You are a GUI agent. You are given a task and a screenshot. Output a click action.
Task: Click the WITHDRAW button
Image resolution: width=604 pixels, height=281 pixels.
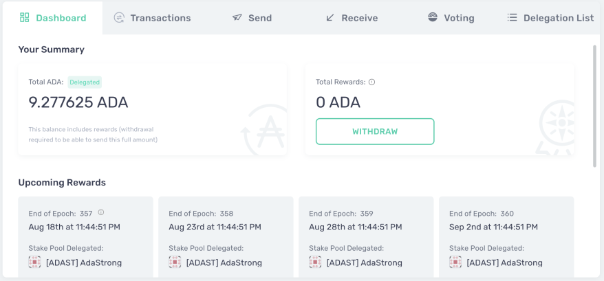pyautogui.click(x=375, y=131)
